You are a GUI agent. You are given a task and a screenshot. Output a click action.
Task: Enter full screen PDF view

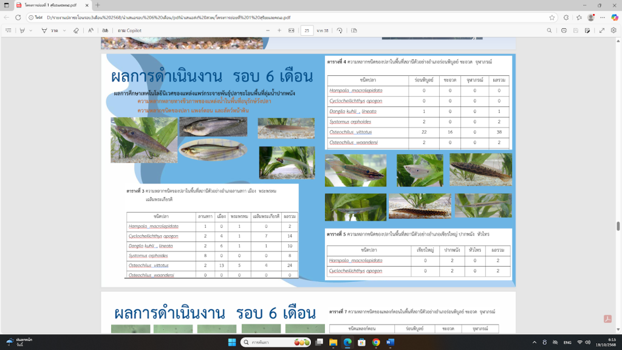coord(602,30)
